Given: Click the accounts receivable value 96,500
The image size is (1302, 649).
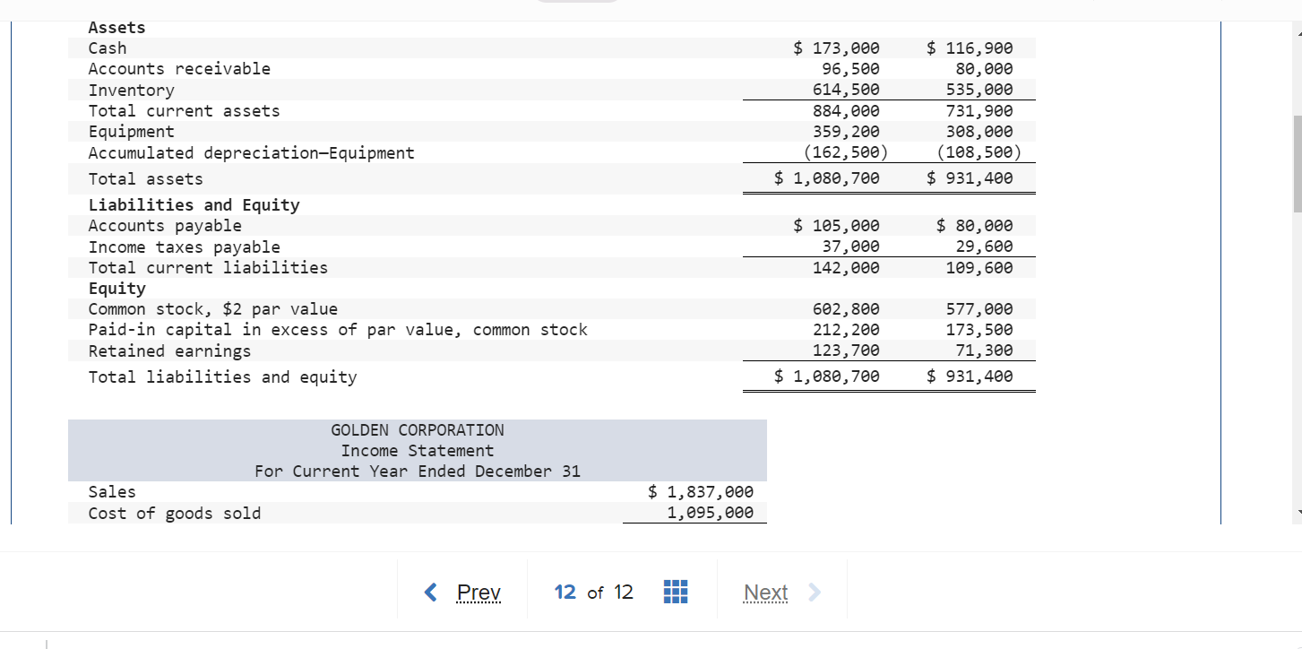Looking at the screenshot, I should tap(851, 69).
